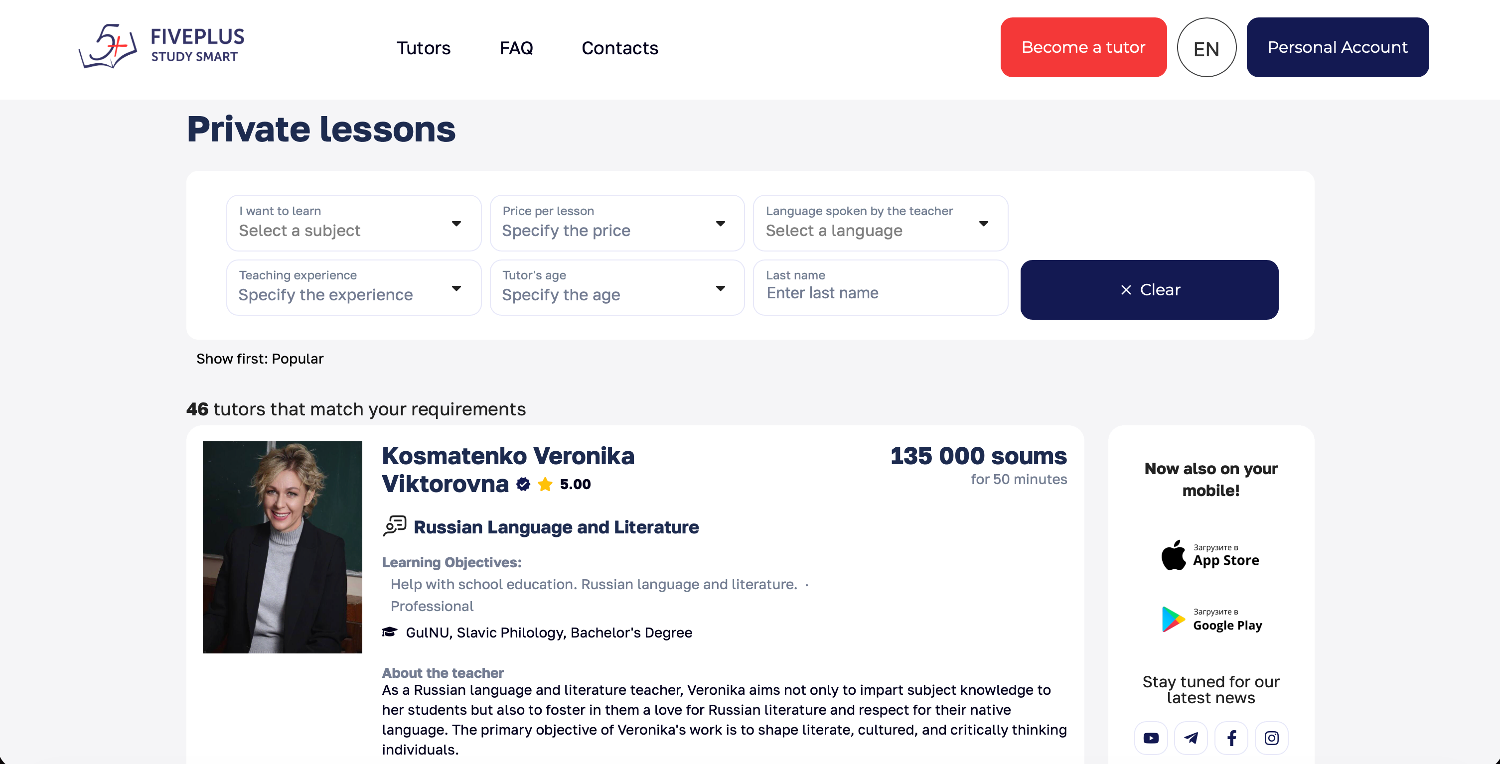Viewport: 1500px width, 764px height.
Task: Select a language spoken by the teacher
Action: click(880, 224)
